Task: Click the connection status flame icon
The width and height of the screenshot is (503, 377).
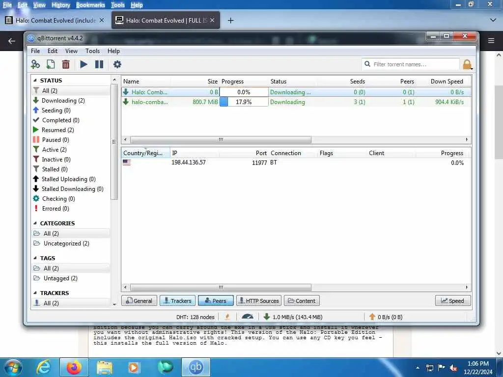Action: coord(227,317)
